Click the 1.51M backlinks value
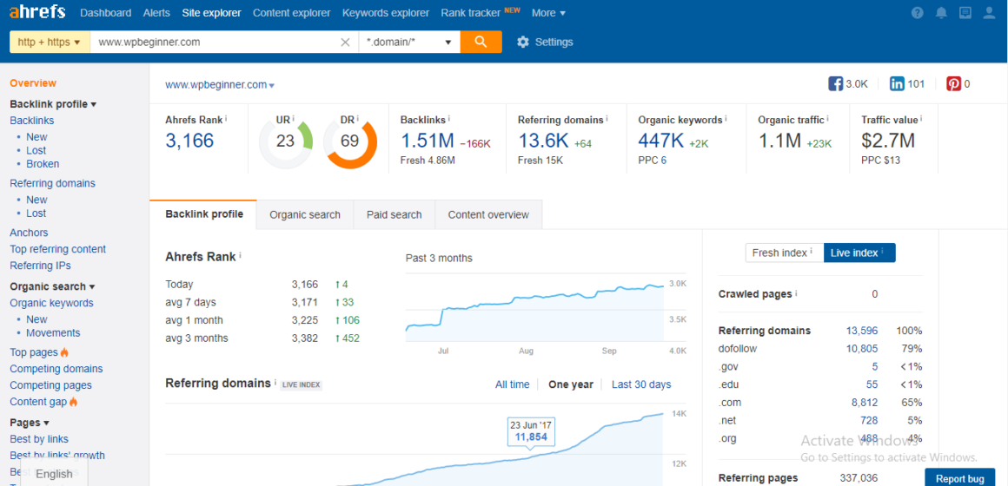The image size is (1008, 486). point(427,141)
